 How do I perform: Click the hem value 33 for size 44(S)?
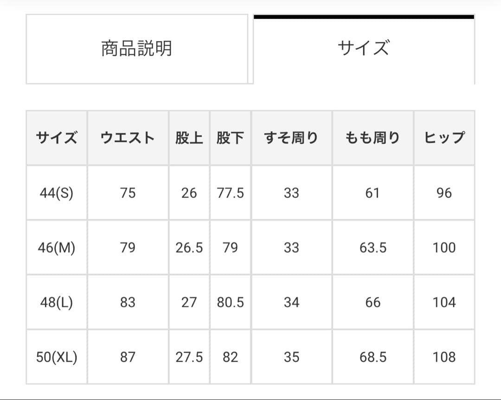291,192
